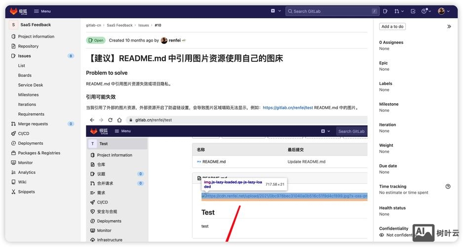Open author renfei's profile link
This screenshot has height=247, width=463.
click(175, 40)
